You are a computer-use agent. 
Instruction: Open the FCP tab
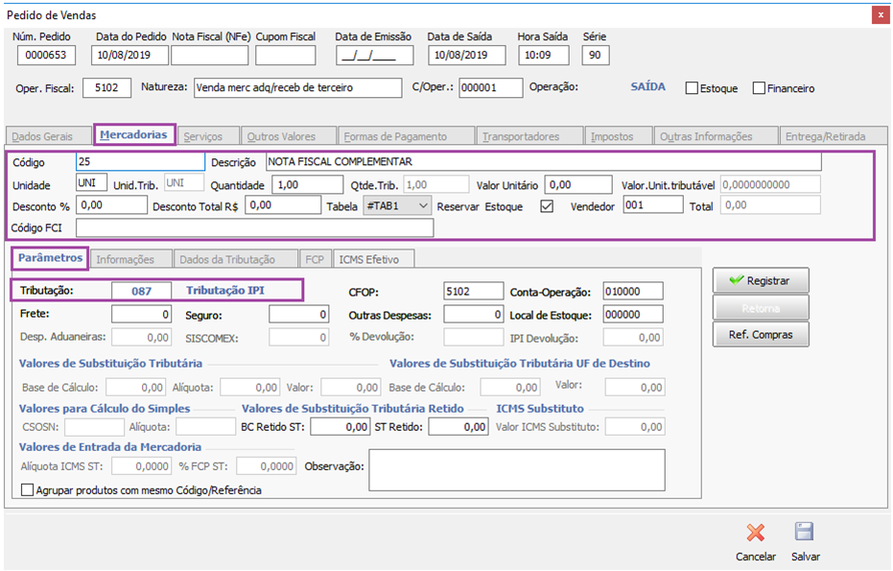point(314,259)
